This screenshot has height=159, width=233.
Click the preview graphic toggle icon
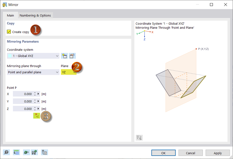[139, 138]
